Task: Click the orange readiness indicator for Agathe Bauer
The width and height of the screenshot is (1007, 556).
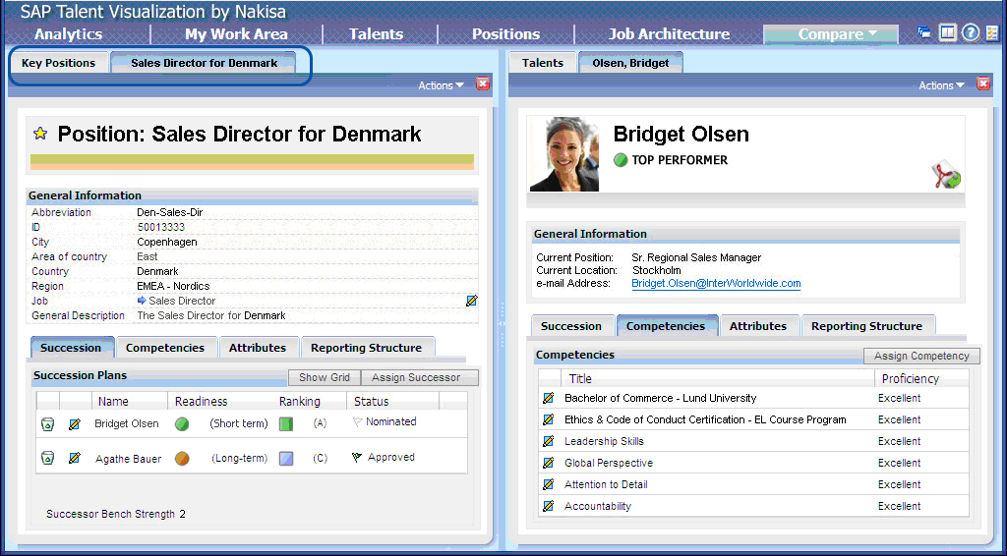Action: click(182, 459)
